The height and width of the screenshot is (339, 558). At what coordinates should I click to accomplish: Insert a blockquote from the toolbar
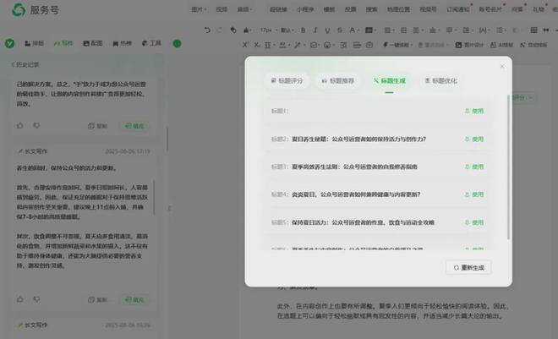pos(546,30)
